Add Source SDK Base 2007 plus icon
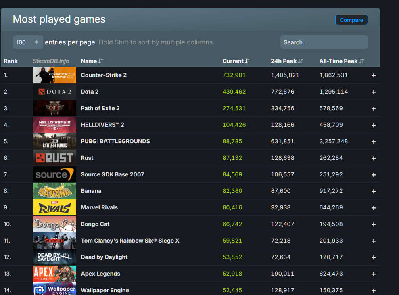This screenshot has height=295, width=399. pos(374,175)
